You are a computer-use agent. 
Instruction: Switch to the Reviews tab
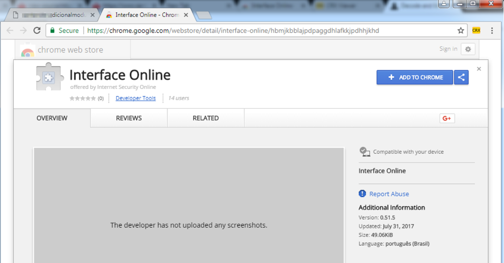click(x=129, y=118)
